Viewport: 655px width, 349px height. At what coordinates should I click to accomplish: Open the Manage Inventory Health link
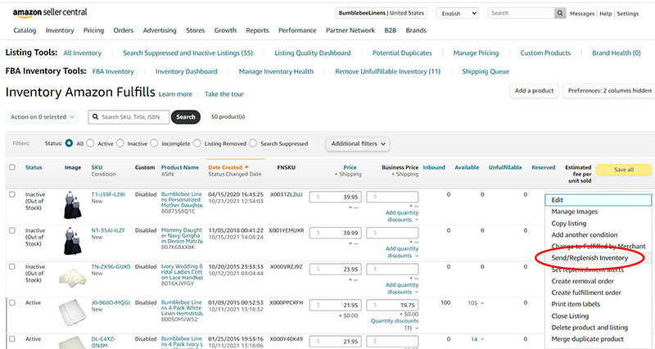point(276,71)
